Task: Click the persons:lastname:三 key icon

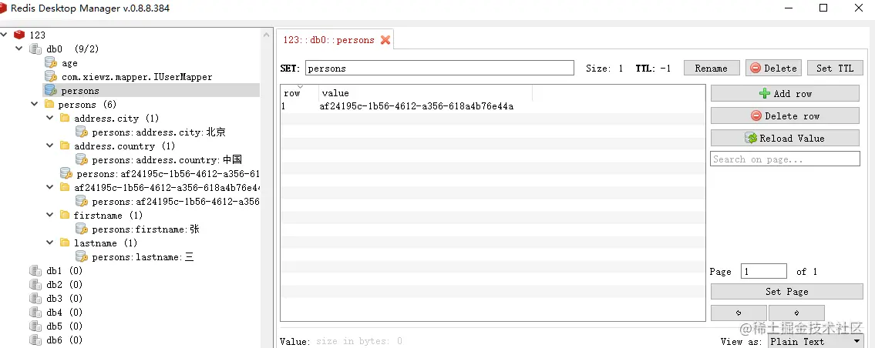Action: click(82, 256)
